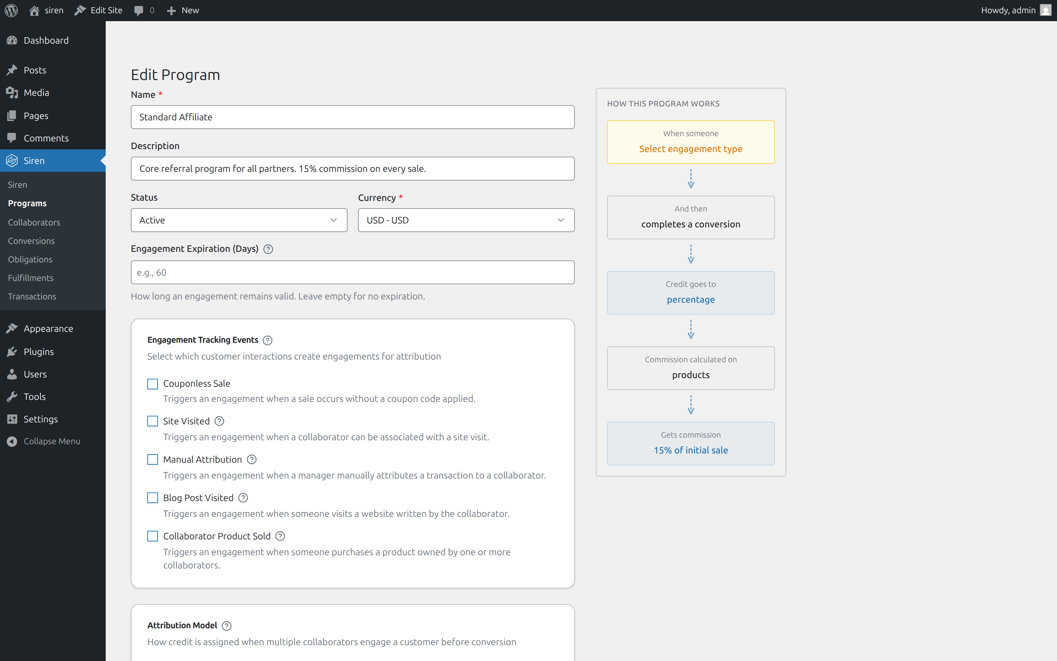Open the Currency dropdown
Screen dimensions: 1057x661
(466, 220)
